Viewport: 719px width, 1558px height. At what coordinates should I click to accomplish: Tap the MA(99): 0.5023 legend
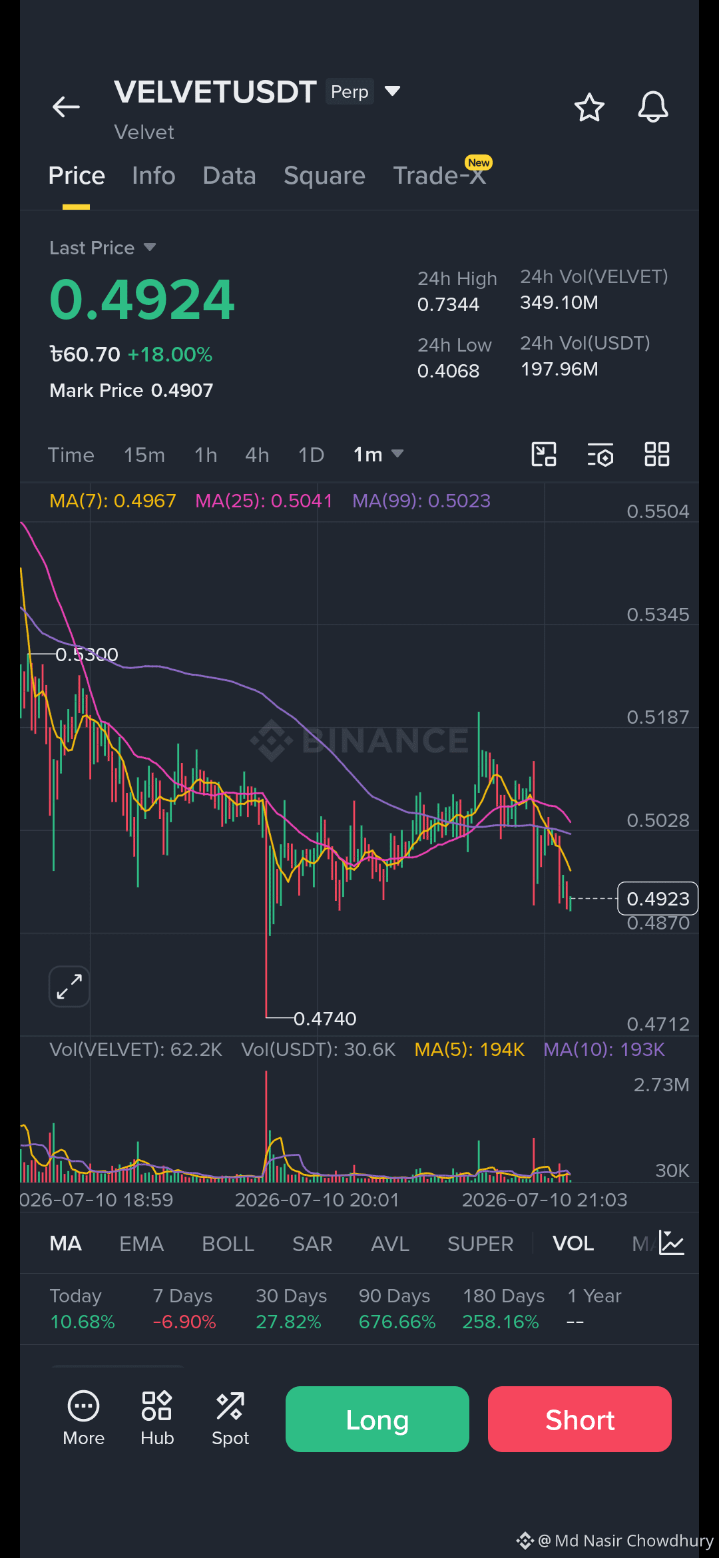tap(421, 501)
